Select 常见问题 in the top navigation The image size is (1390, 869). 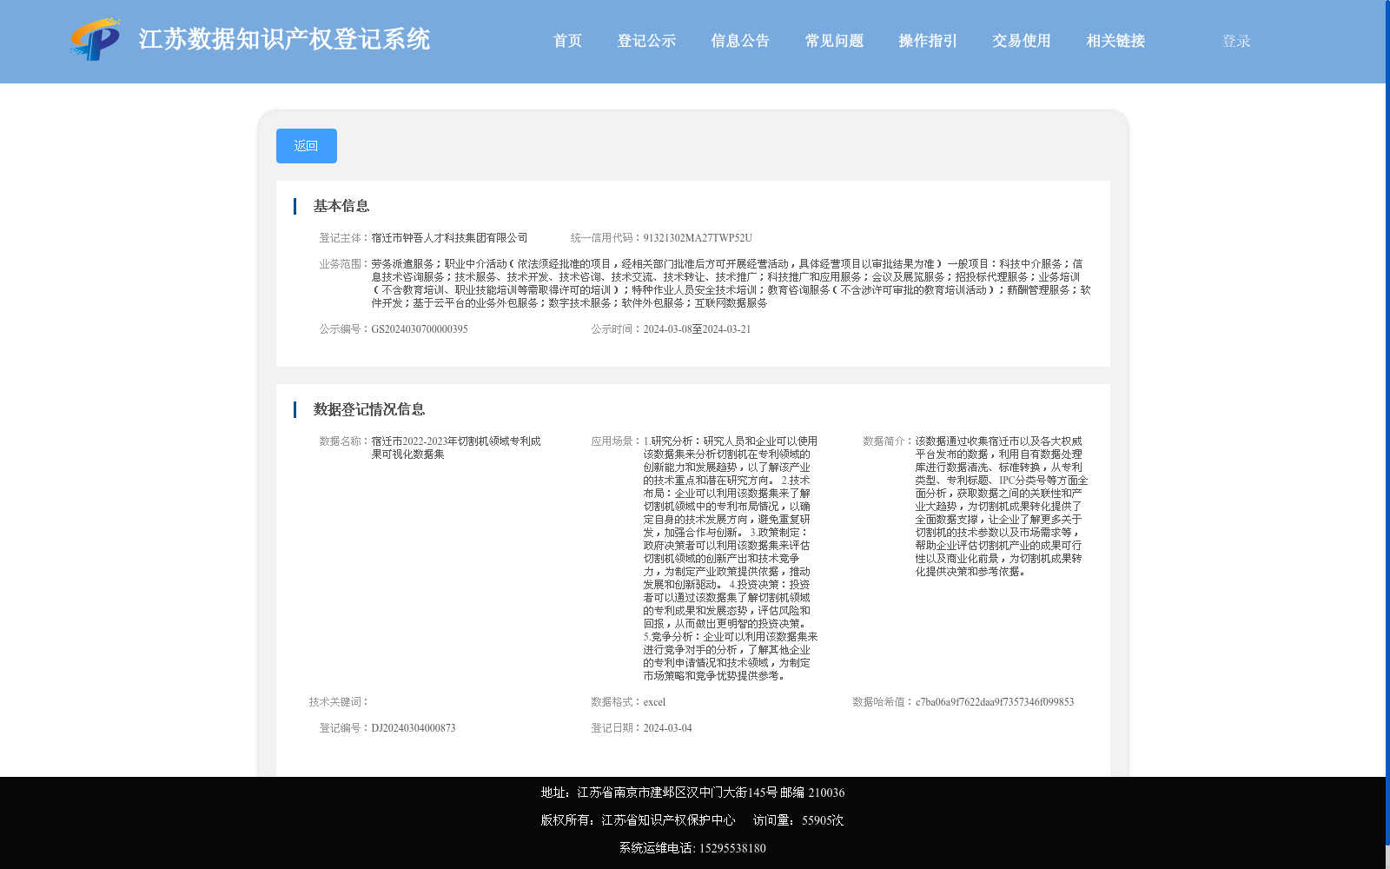[x=834, y=41]
